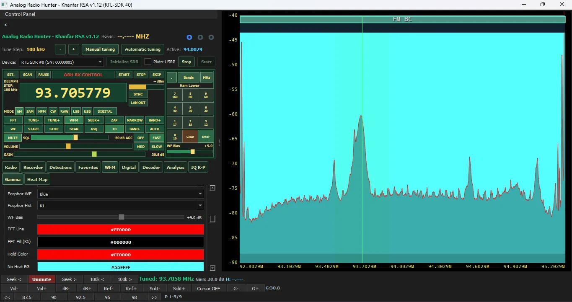
Task: Open the Favorites tab
Action: (88, 167)
